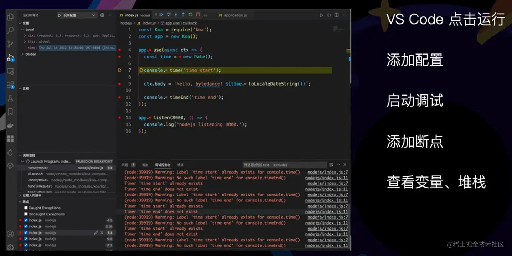Uncheck the index.js 4:5 breakpoint
The image size is (512, 256).
pos(26,220)
